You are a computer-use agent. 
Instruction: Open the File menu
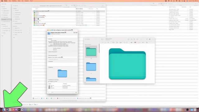tap(10, 1)
